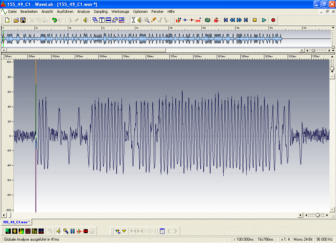Open a file with the folder icon
The width and height of the screenshot is (336, 243).
point(16,20)
